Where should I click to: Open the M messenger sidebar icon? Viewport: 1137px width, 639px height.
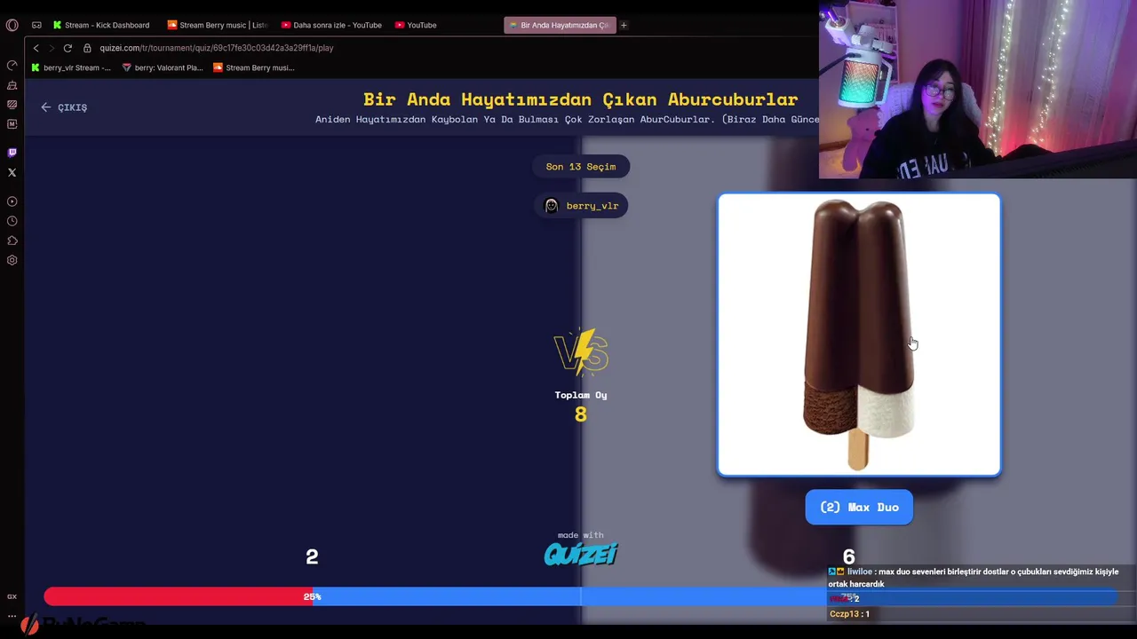(x=12, y=124)
